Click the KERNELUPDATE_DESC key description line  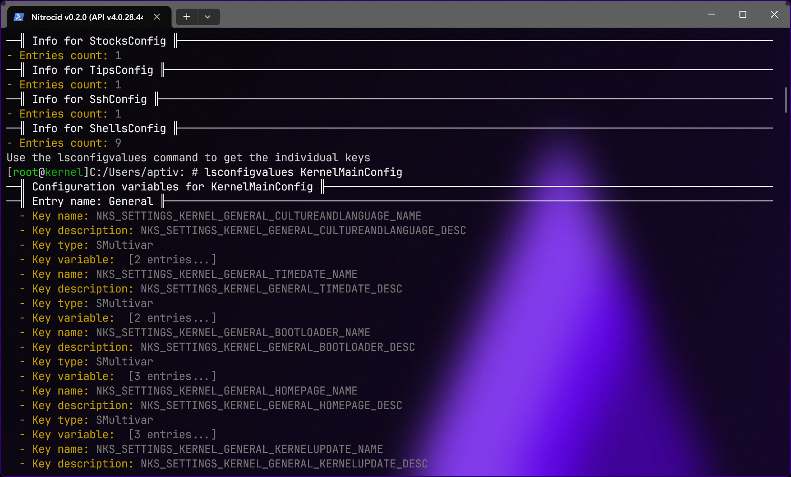click(x=284, y=464)
